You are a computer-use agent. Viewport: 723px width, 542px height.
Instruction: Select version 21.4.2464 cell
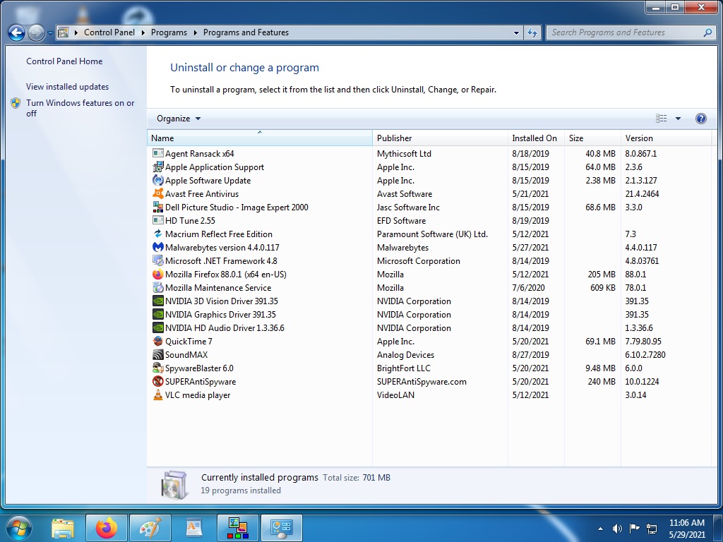(642, 193)
